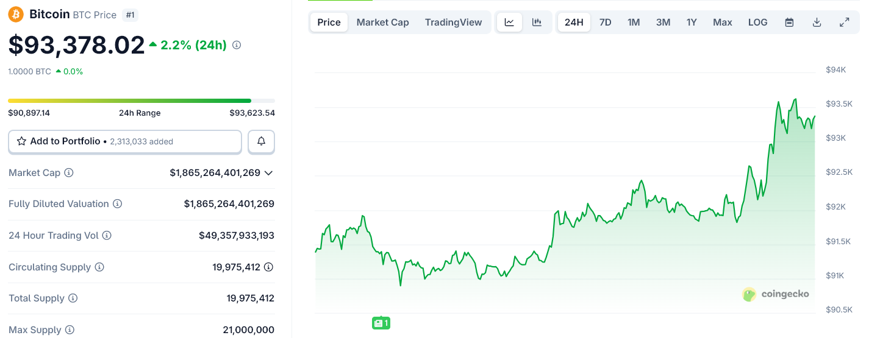This screenshot has height=338, width=880.
Task: Toggle LOG scale on chart
Action: [758, 23]
